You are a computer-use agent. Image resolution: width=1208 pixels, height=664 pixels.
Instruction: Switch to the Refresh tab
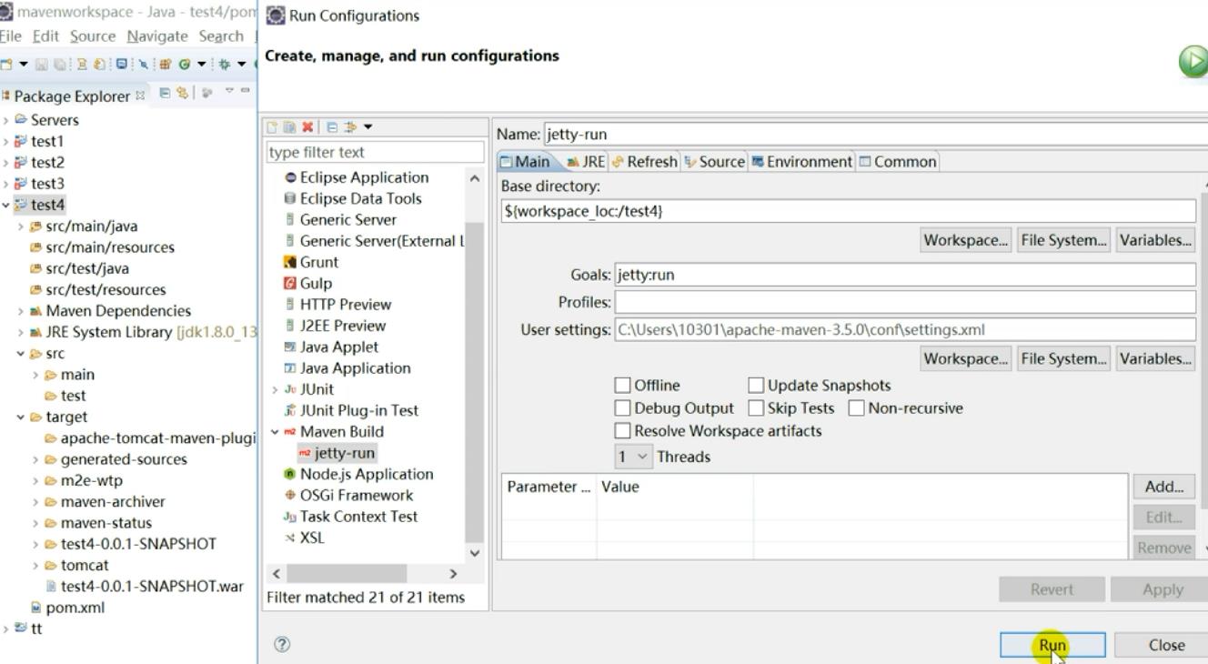[644, 162]
